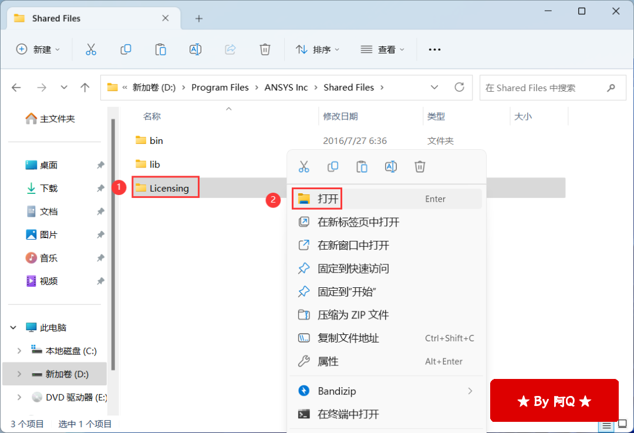Open the 排序 sort dropdown
Screen dimensions: 634x433
(x=318, y=50)
